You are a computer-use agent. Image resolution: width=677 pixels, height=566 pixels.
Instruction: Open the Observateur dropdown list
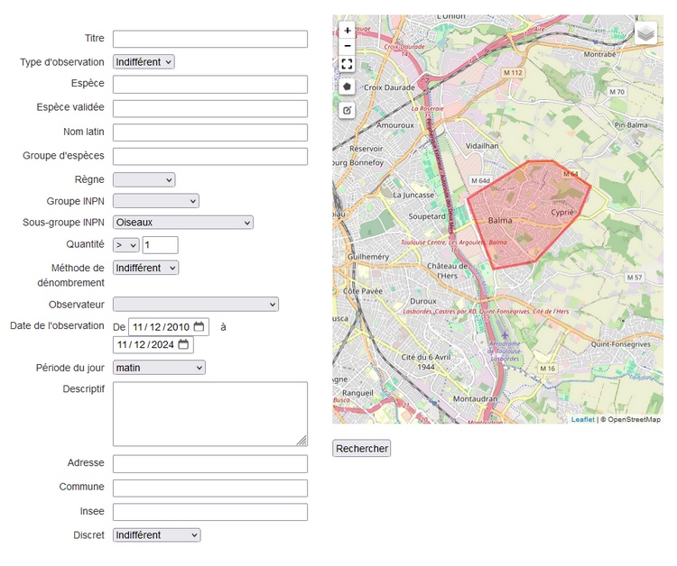pos(196,305)
